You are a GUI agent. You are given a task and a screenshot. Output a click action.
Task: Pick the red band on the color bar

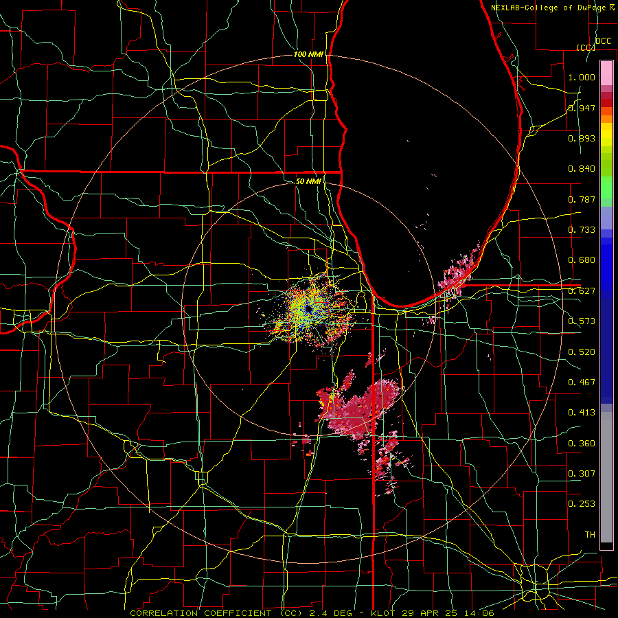pos(606,103)
